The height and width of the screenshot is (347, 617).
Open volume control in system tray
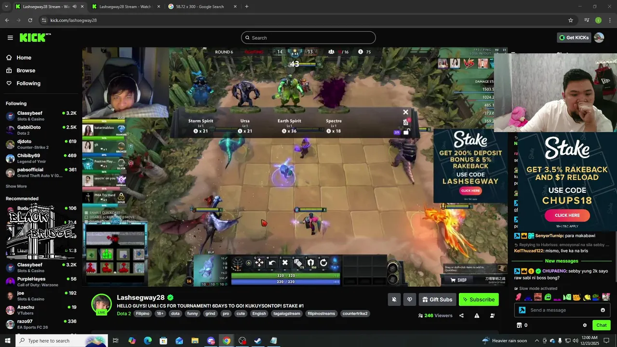pyautogui.click(x=575, y=341)
